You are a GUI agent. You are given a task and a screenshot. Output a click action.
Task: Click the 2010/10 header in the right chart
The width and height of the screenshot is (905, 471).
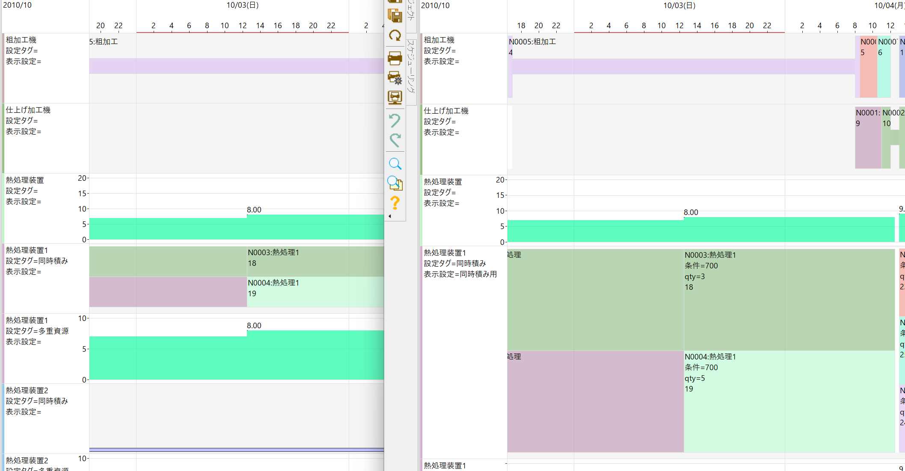[436, 6]
